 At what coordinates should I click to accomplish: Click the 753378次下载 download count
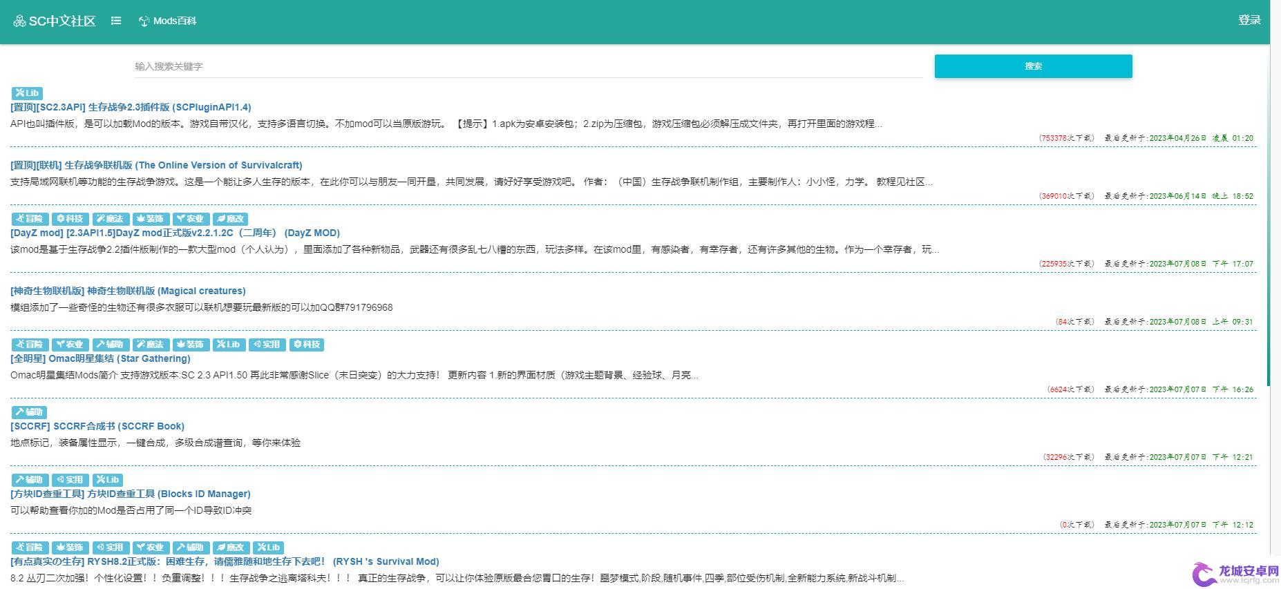(1067, 138)
